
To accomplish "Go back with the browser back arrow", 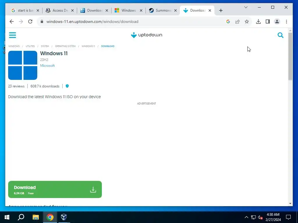I will [12, 21].
